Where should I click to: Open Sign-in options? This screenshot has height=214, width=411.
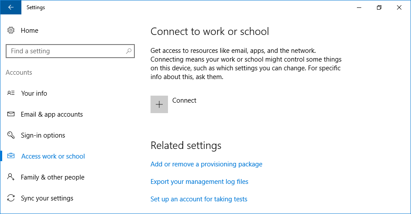pos(43,135)
